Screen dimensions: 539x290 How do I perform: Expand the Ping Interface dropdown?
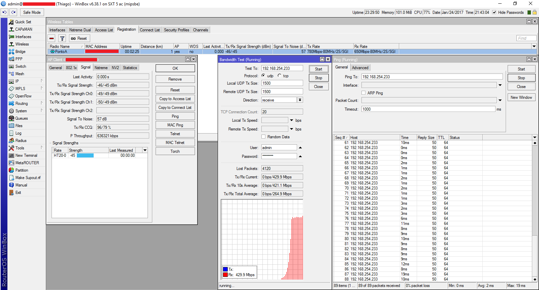500,85
